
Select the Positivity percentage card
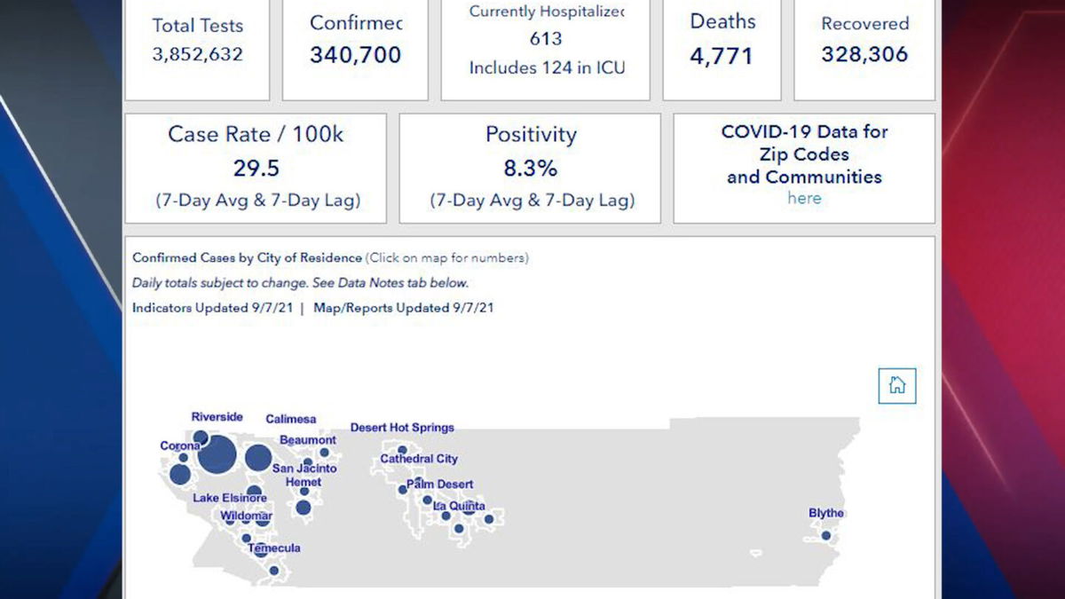[530, 167]
